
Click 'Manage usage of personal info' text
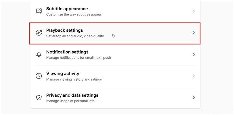(70, 101)
